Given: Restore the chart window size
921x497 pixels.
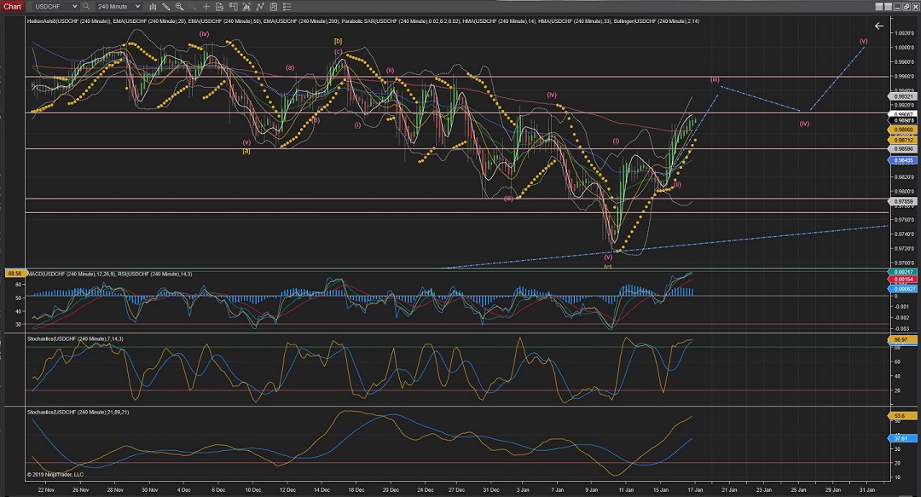Looking at the screenshot, I should (x=907, y=7).
